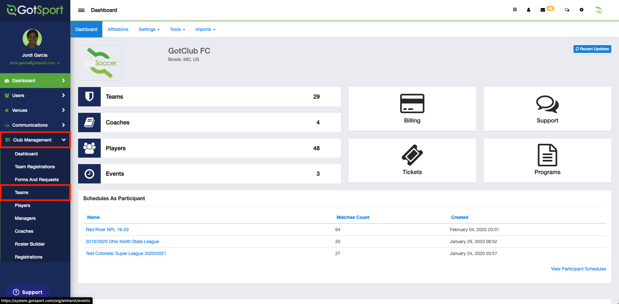Click the Users icon in sidebar
This screenshot has width=619, height=304.
pos(7,95)
